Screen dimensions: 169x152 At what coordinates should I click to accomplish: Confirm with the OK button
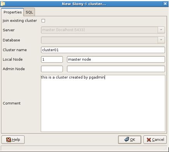point(130,140)
